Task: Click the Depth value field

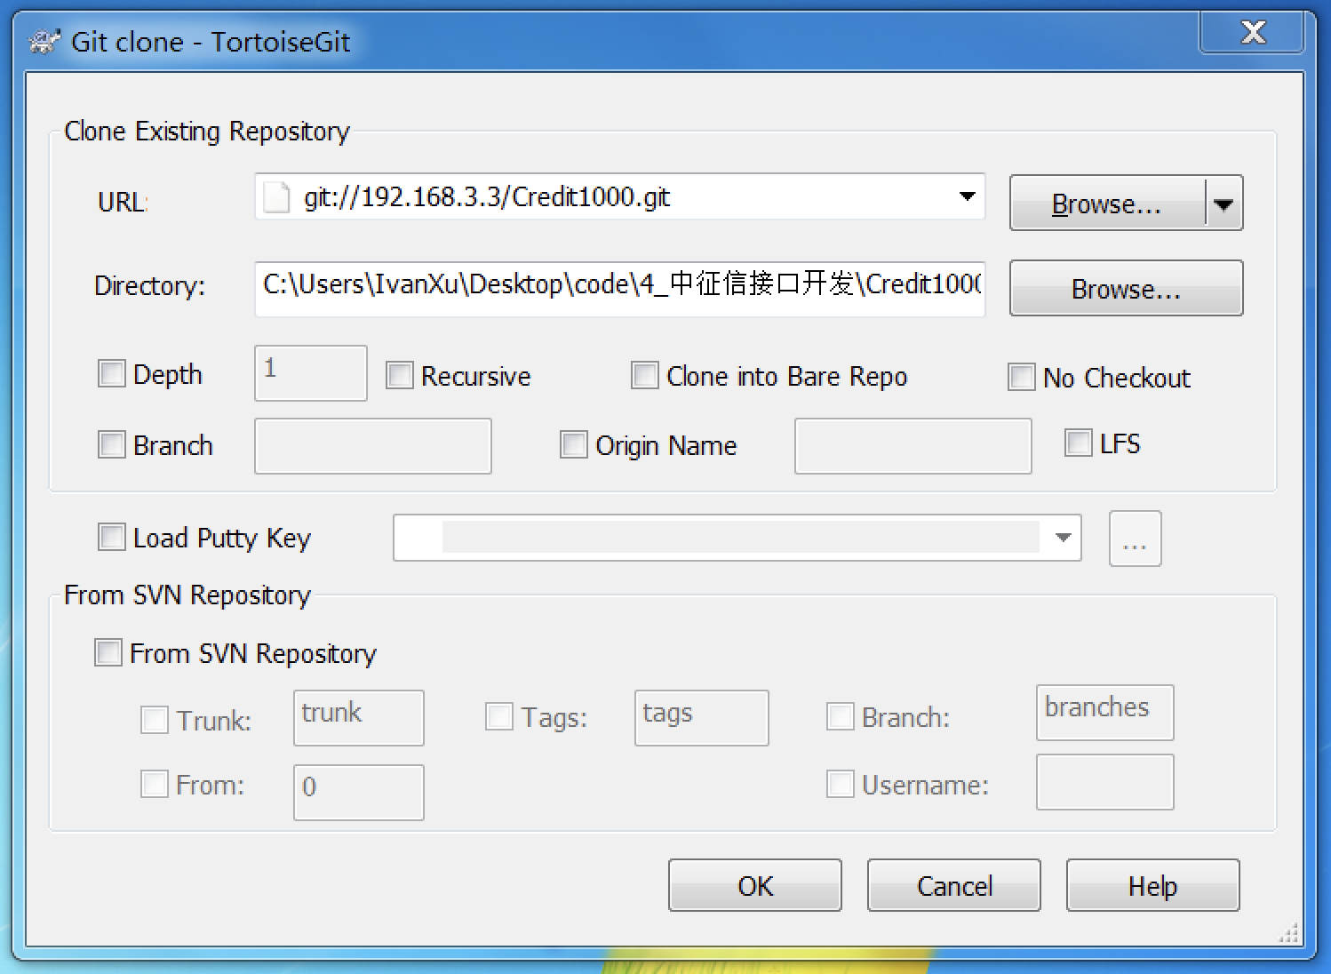Action: (311, 373)
